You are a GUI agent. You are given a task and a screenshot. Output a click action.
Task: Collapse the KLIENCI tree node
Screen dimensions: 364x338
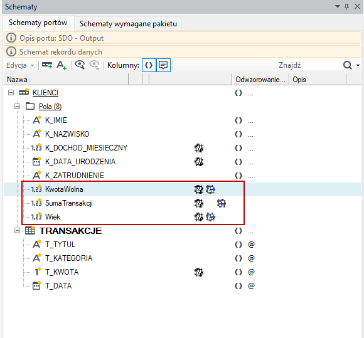coord(11,93)
